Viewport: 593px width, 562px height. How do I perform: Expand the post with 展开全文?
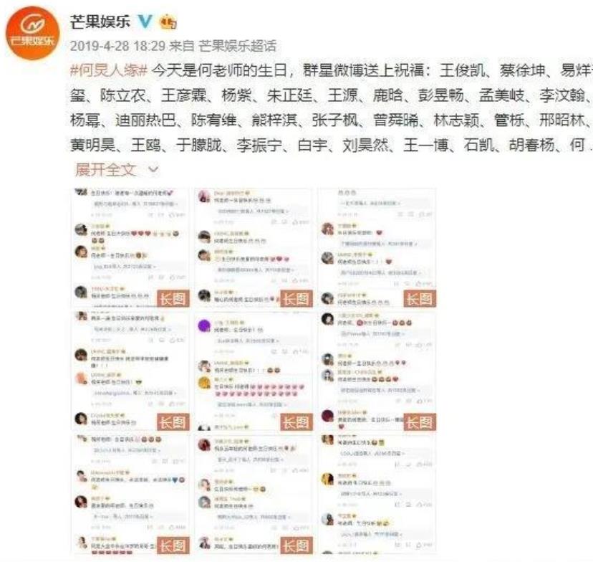[105, 169]
